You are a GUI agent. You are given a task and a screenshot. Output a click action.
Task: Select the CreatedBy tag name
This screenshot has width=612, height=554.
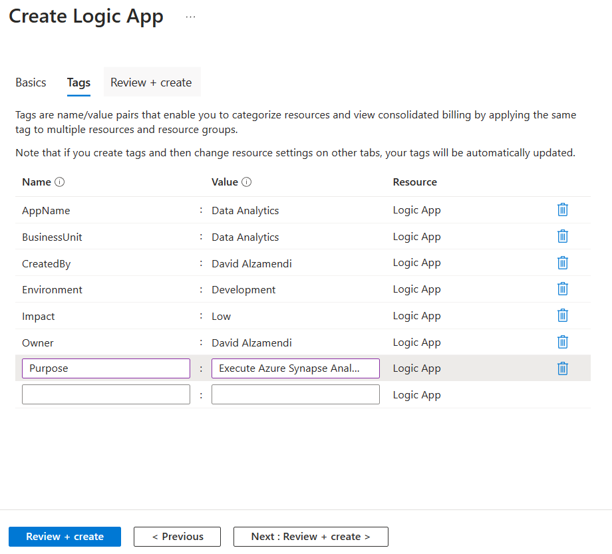pos(47,264)
